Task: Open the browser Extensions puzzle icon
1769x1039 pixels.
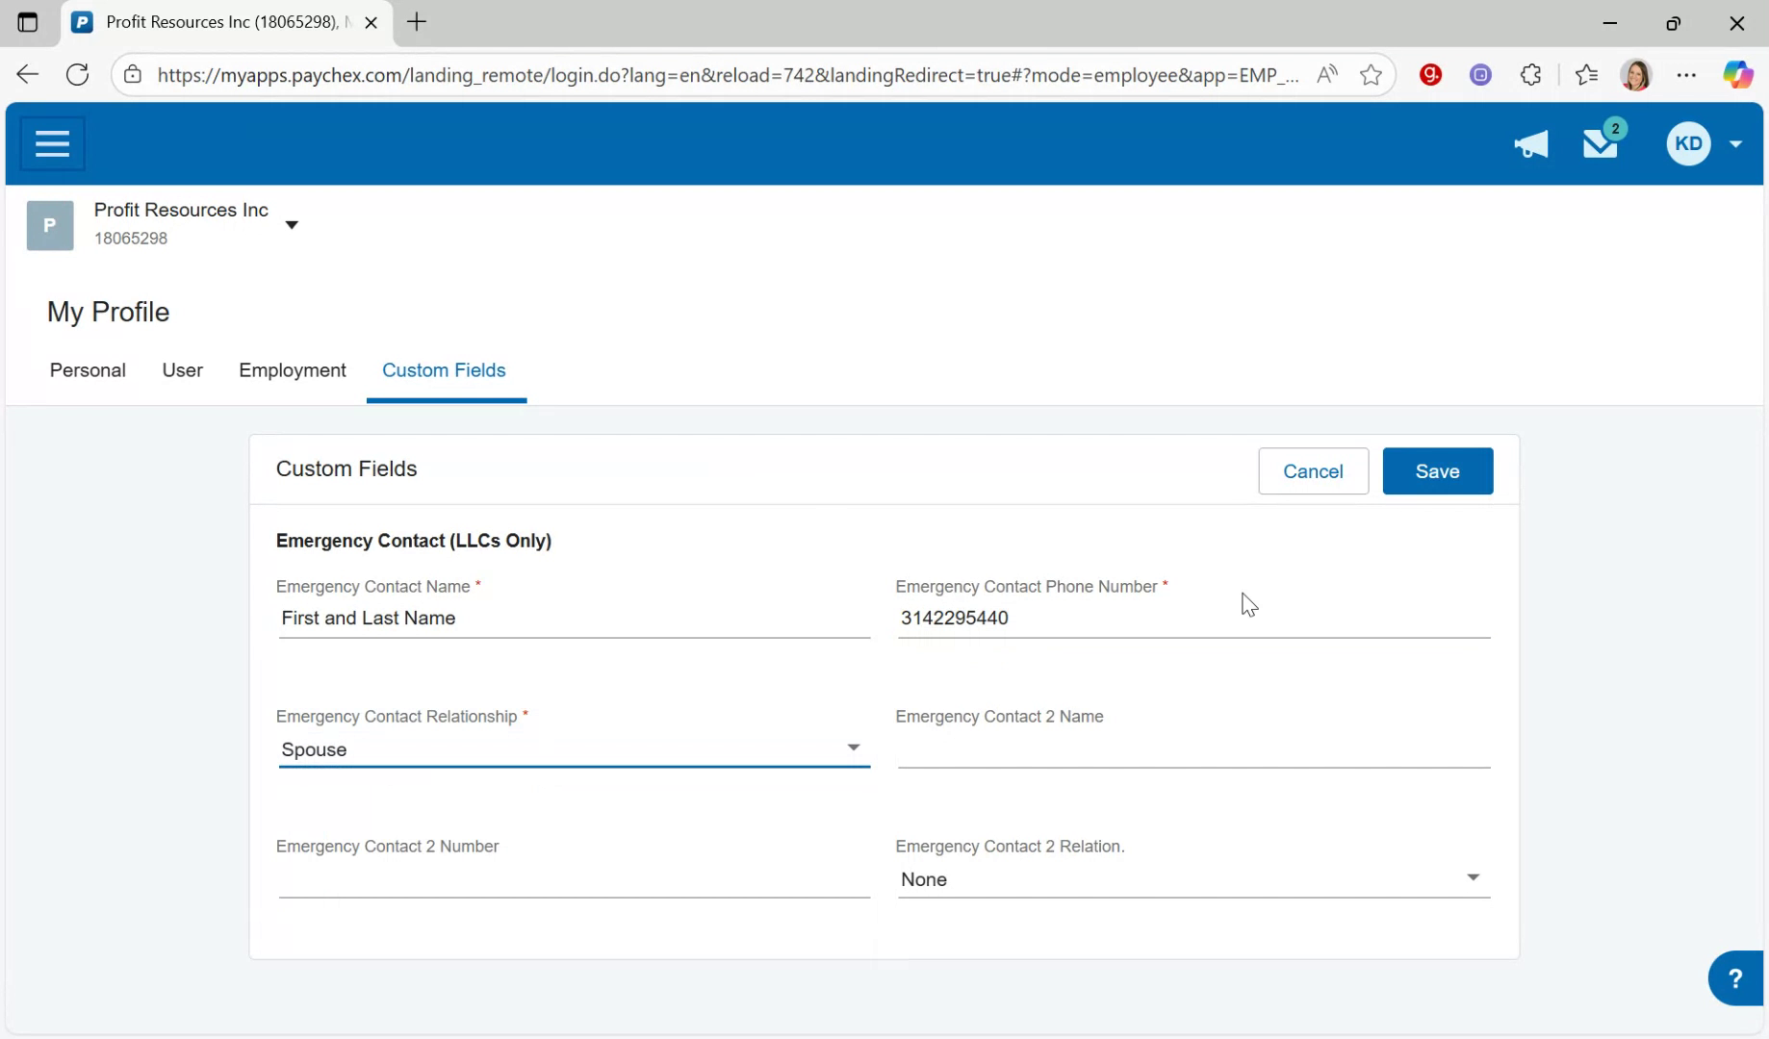Action: 1530,74
